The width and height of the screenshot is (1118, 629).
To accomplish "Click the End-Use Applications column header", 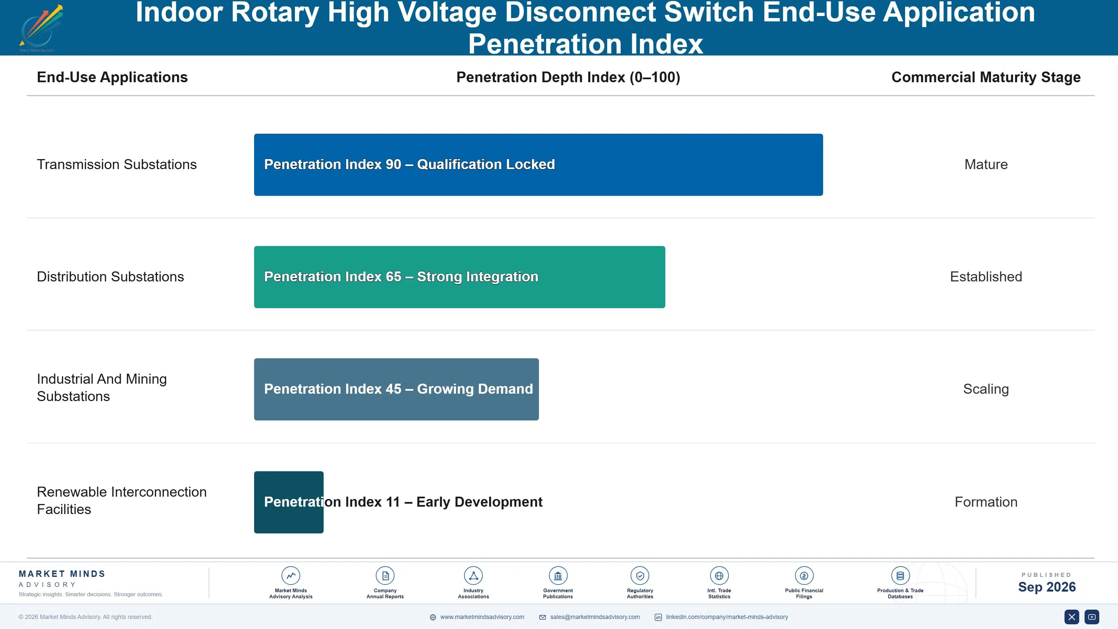I will (112, 77).
